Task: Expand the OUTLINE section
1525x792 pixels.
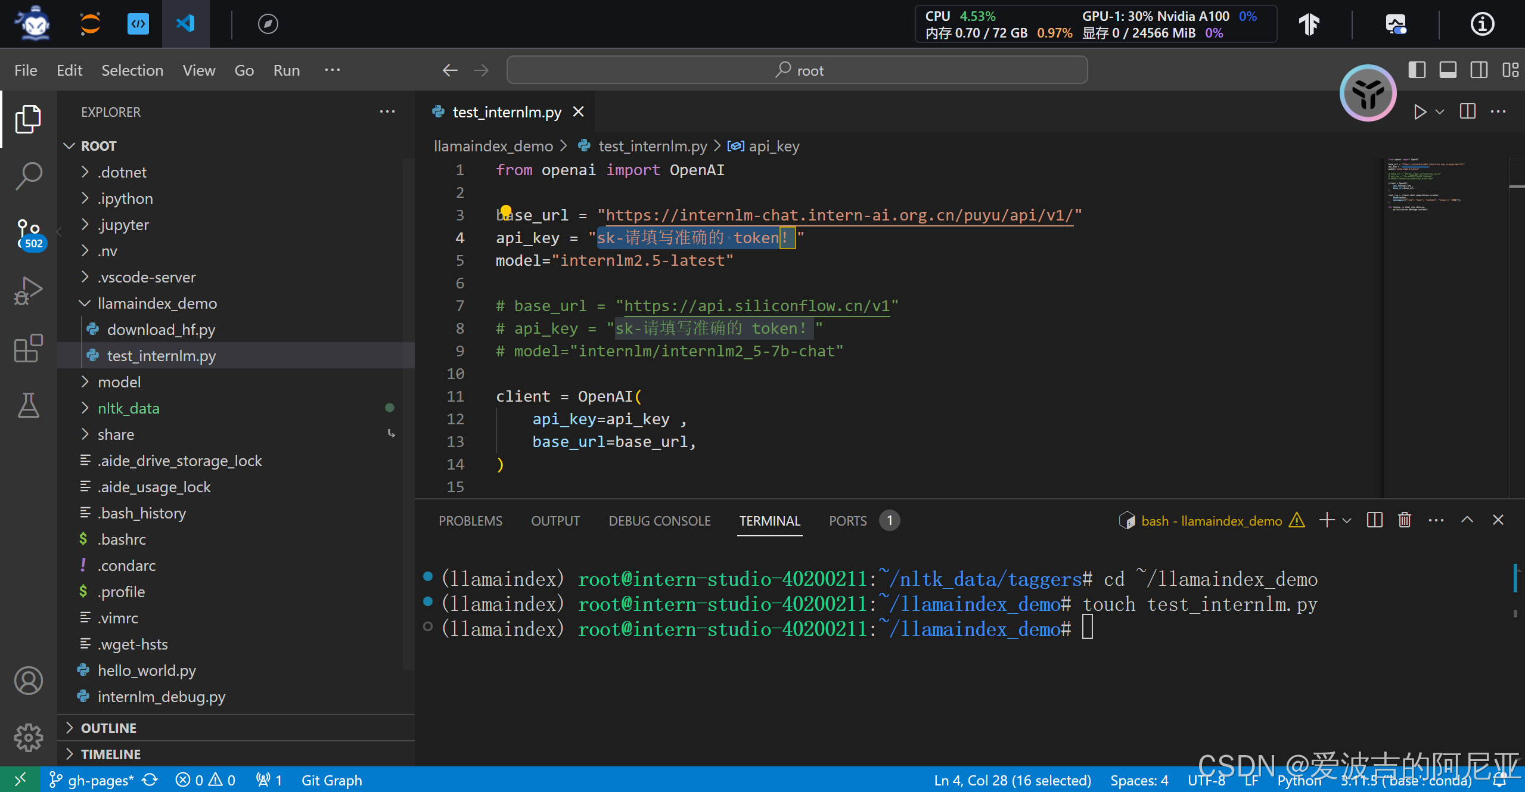Action: coord(108,728)
